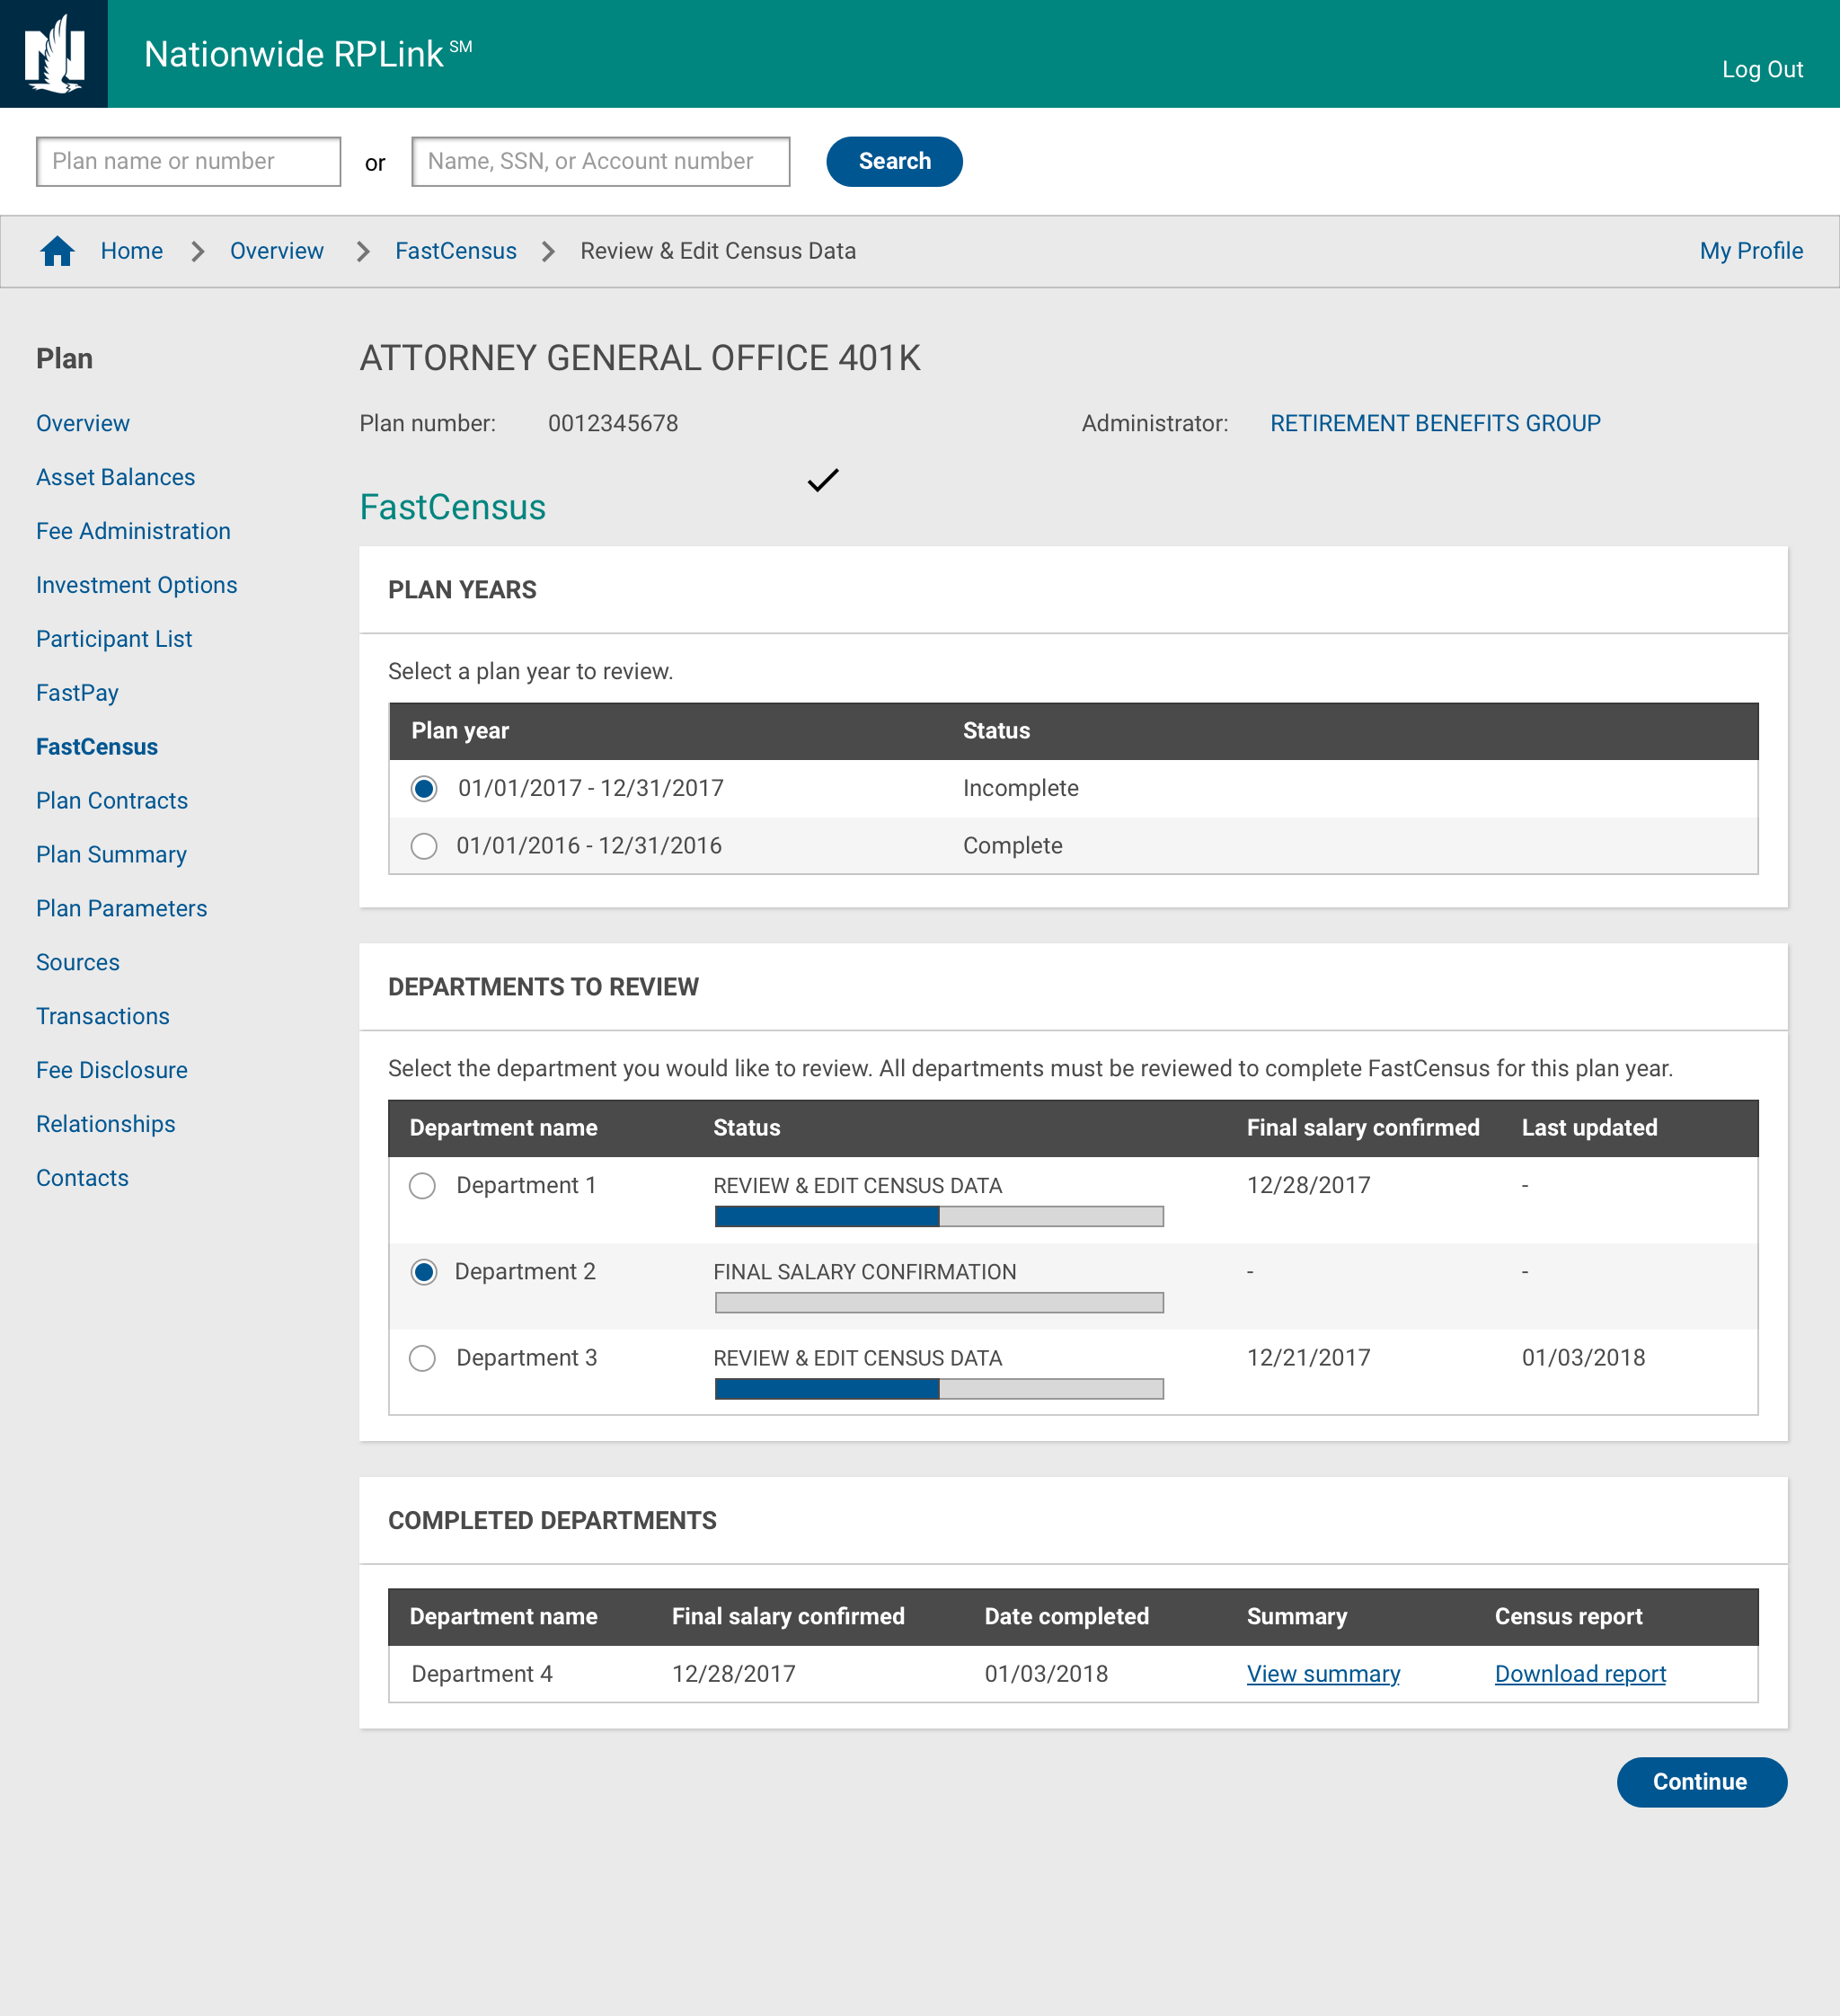Open My Profile
This screenshot has width=1840, height=2016.
pos(1751,251)
